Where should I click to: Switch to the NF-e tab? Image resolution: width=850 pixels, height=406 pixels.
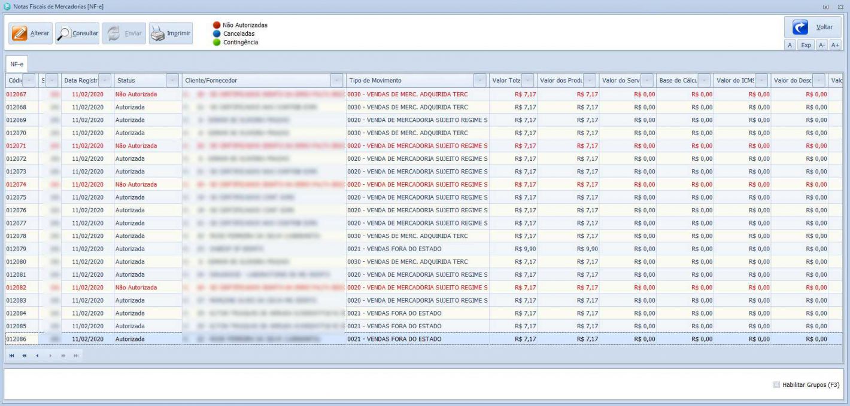point(17,63)
